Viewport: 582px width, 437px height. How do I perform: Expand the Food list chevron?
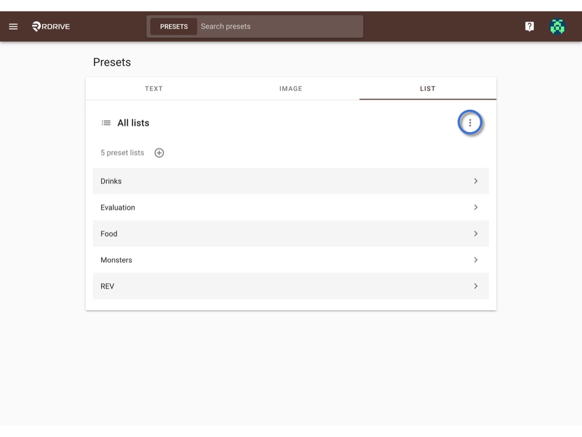pos(476,233)
